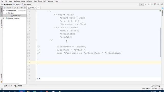Viewport: 164px width, 92px height.
Task: Change the UTF-8 file encoding
Action: coord(154,89)
